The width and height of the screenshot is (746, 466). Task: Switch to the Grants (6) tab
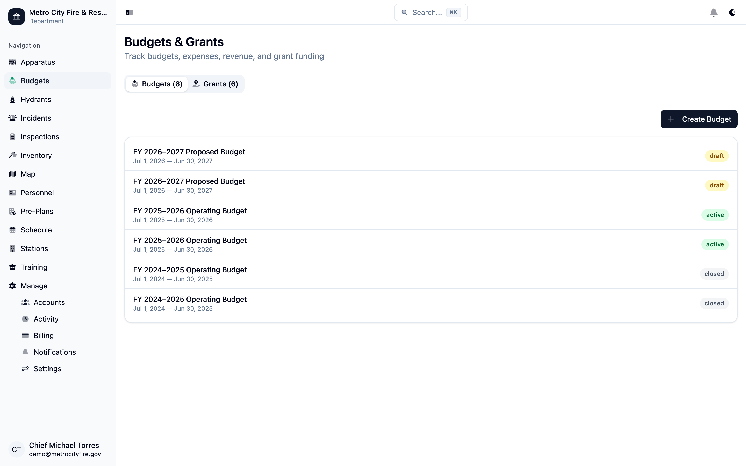(216, 84)
